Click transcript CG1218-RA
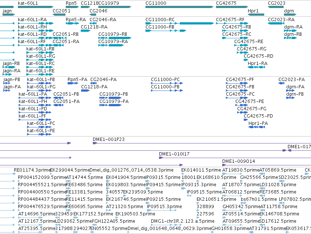 tap(86, 31)
